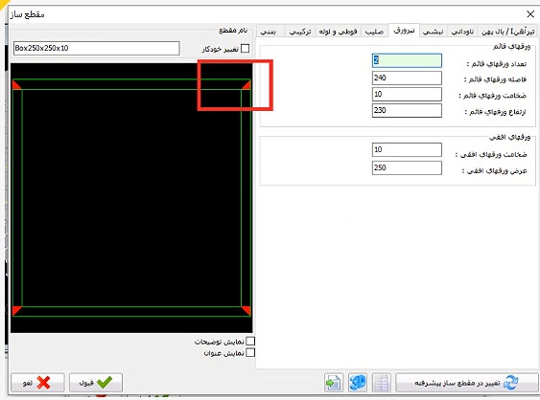Click the number of vertical plates field
This screenshot has width=540, height=400.
(407, 60)
